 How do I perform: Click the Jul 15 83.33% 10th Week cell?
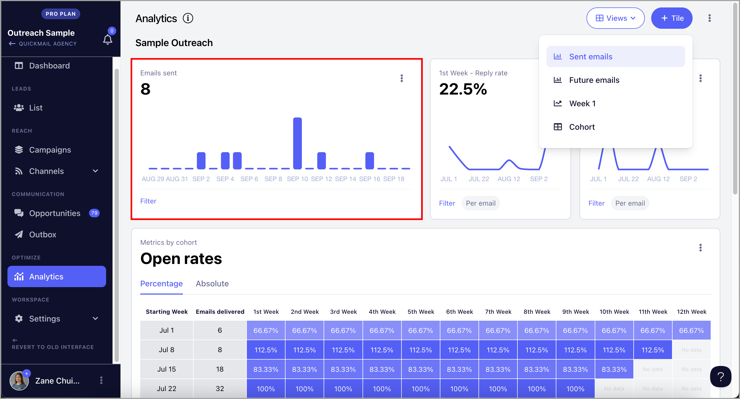(x=614, y=369)
